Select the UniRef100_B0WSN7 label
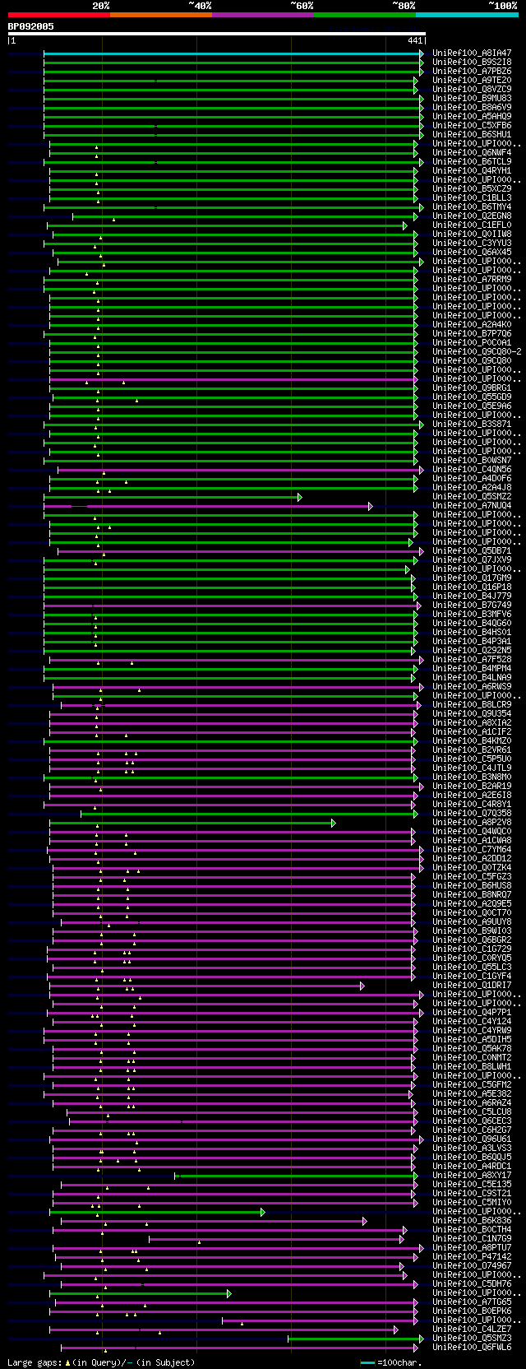The width and height of the screenshot is (526, 1369). 472,461
